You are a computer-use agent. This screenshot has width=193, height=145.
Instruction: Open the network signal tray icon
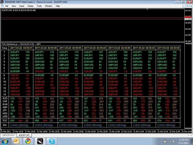coord(170,141)
